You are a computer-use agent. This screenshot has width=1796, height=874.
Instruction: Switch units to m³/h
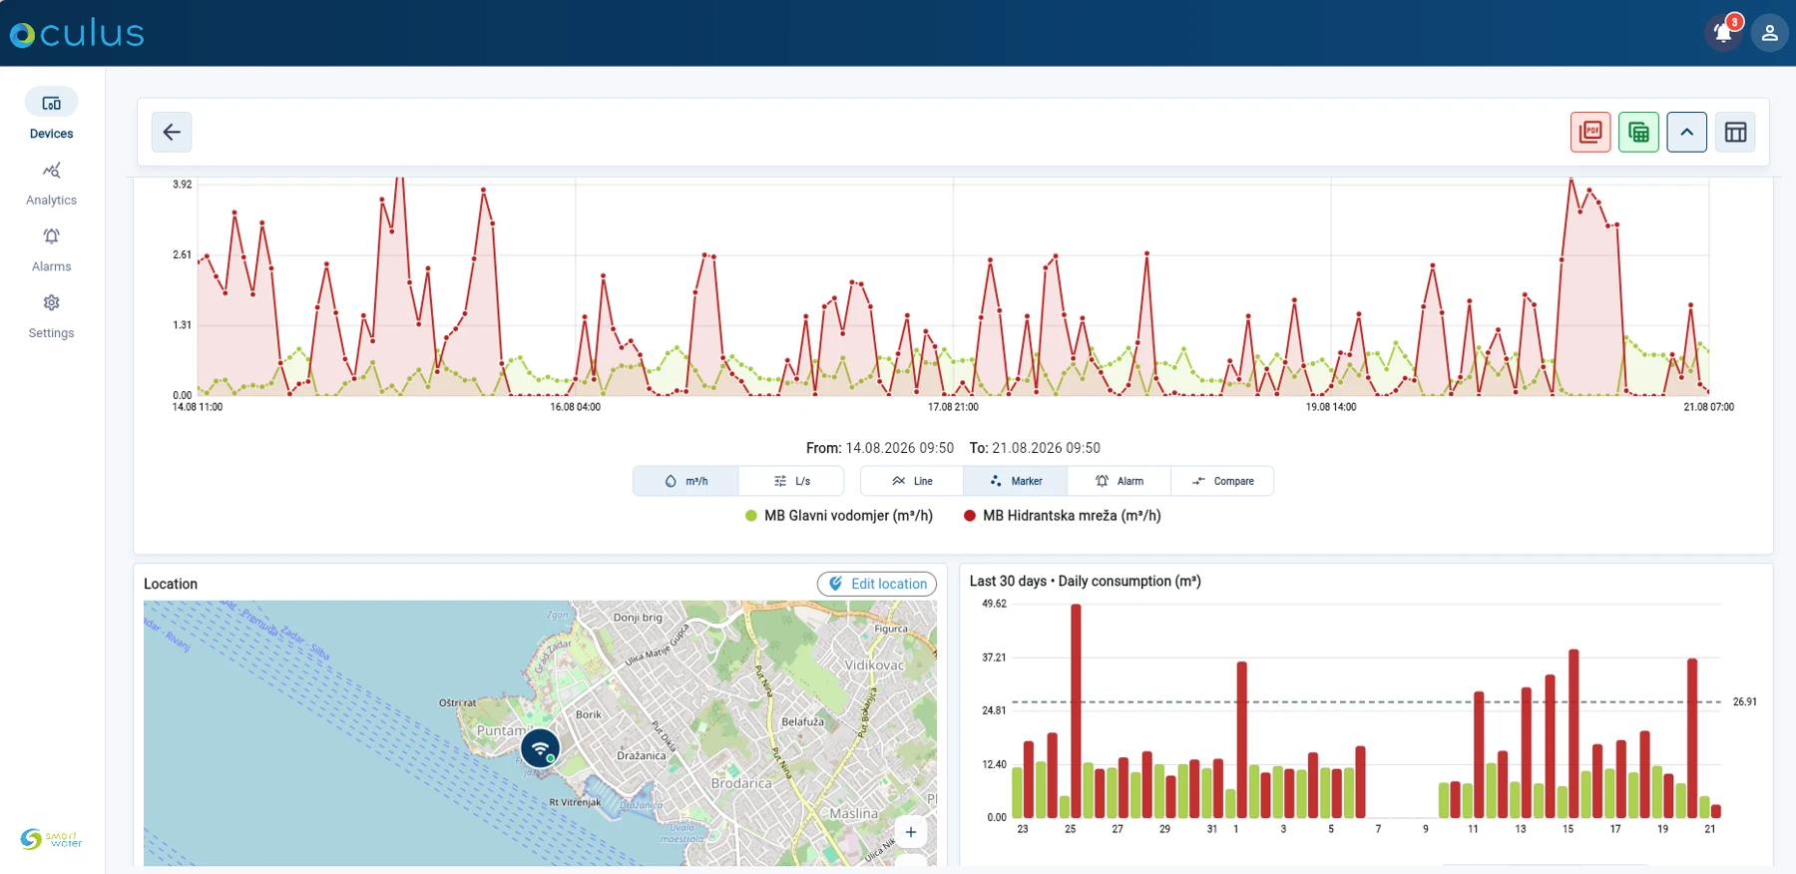[685, 481]
